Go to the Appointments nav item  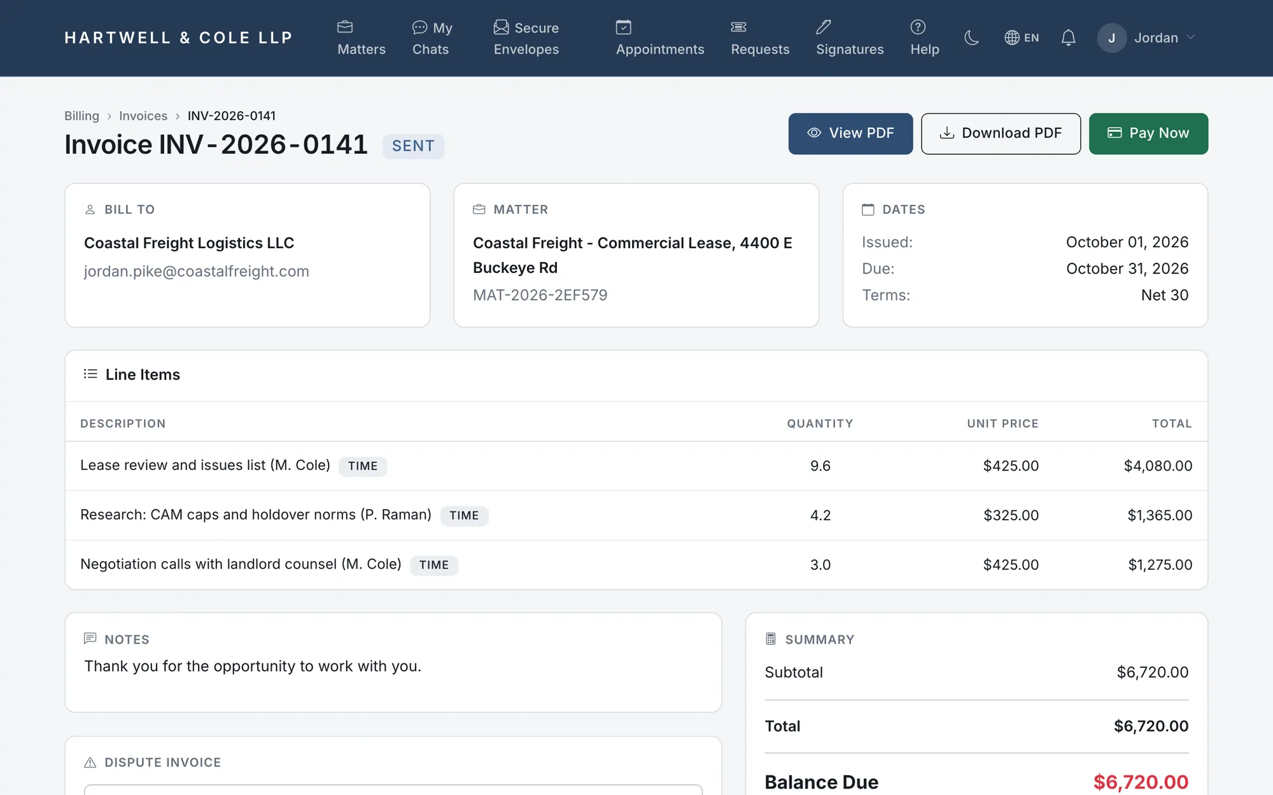point(660,38)
